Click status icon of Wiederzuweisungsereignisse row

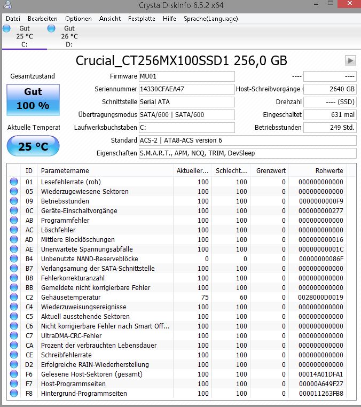tap(14, 307)
